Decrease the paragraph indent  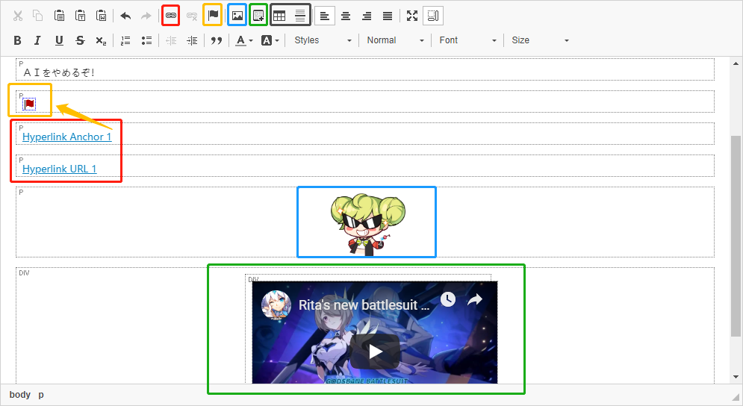tap(171, 40)
